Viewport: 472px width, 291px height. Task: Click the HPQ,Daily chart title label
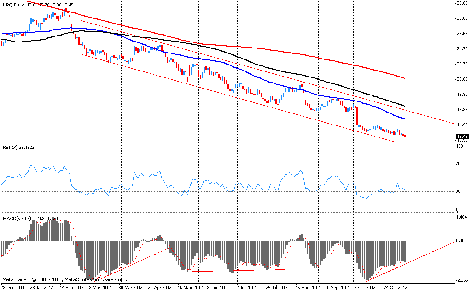[14, 4]
